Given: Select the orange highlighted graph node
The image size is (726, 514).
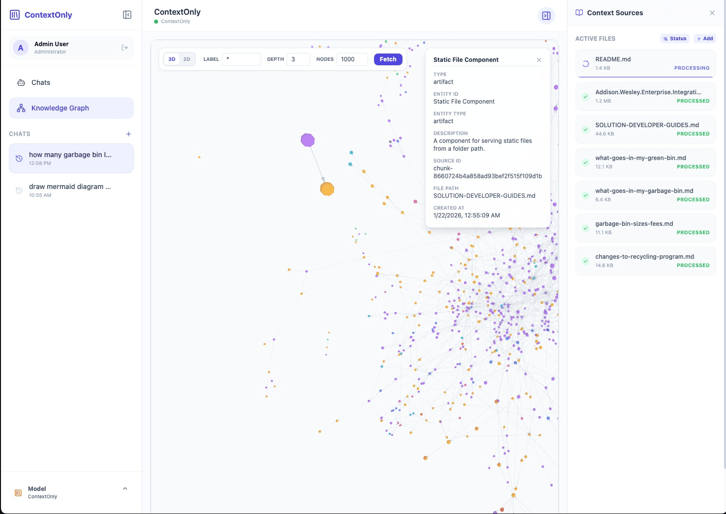Looking at the screenshot, I should (327, 189).
